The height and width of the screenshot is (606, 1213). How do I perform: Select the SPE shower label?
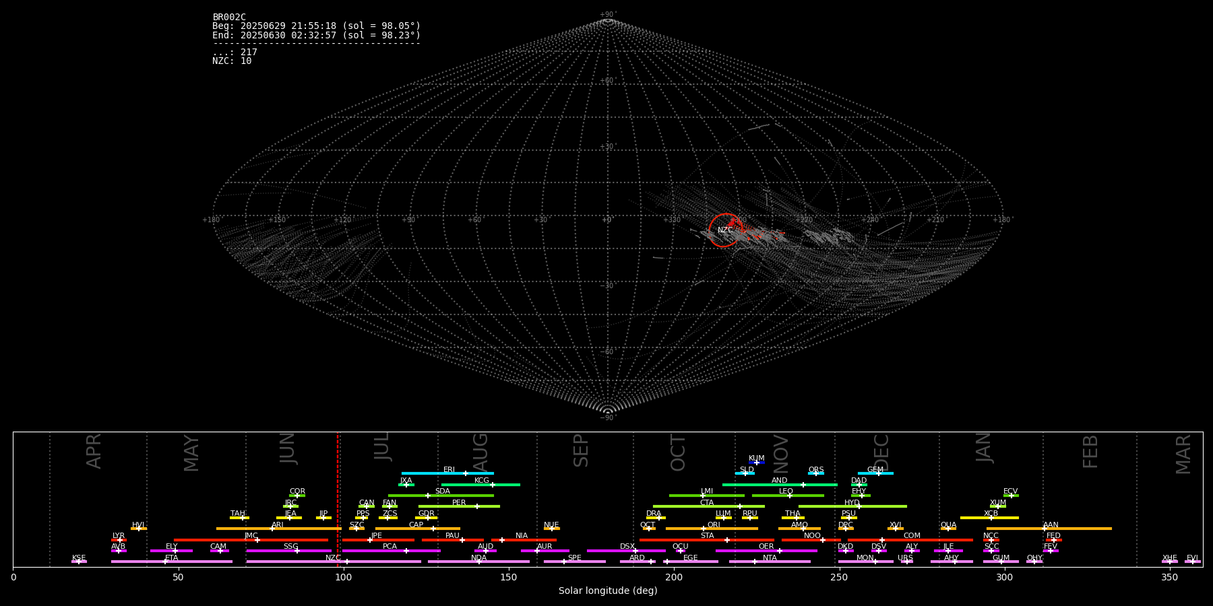(x=574, y=558)
